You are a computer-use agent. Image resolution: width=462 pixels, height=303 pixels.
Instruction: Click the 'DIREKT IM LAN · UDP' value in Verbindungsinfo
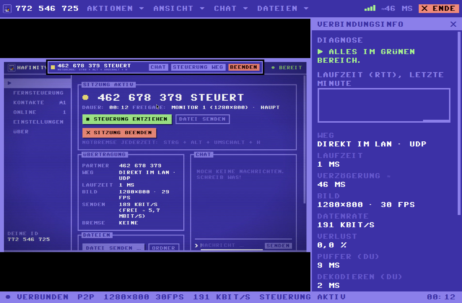(372, 144)
